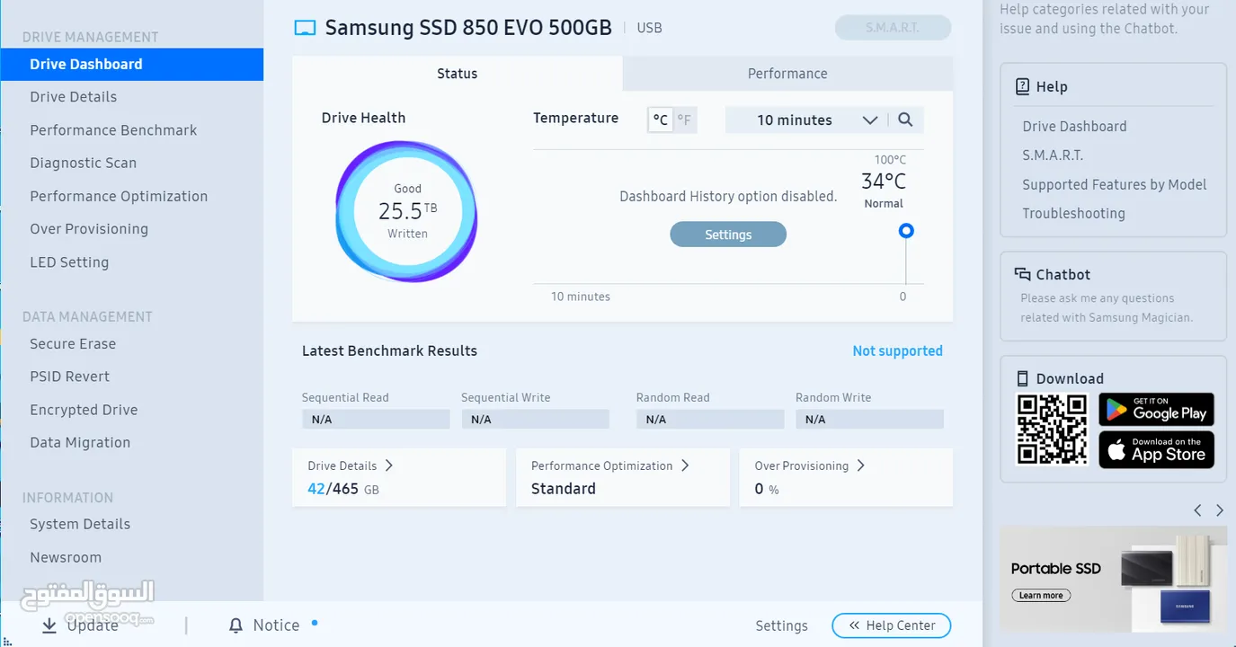The width and height of the screenshot is (1236, 647).
Task: Click the Learn more button on banner
Action: [1041, 595]
